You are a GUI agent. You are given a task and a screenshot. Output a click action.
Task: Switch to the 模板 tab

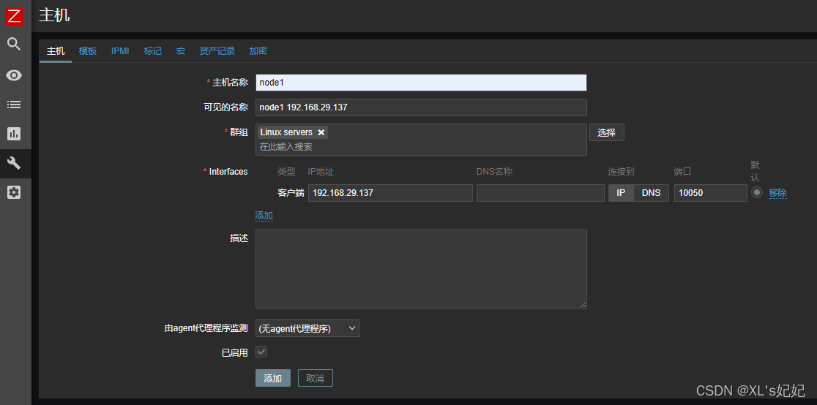tap(88, 51)
